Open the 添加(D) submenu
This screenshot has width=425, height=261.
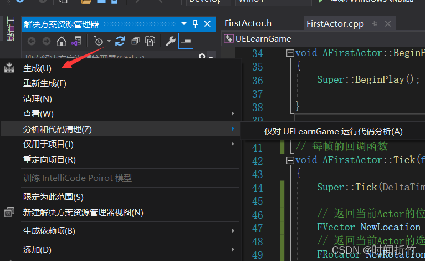(x=121, y=249)
